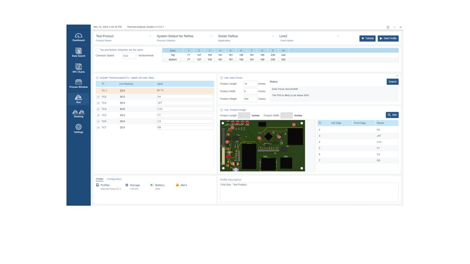The height and width of the screenshot is (264, 470).
Task: Uncheck the TC5 thermocouple checkbox
Action: [x=98, y=114]
